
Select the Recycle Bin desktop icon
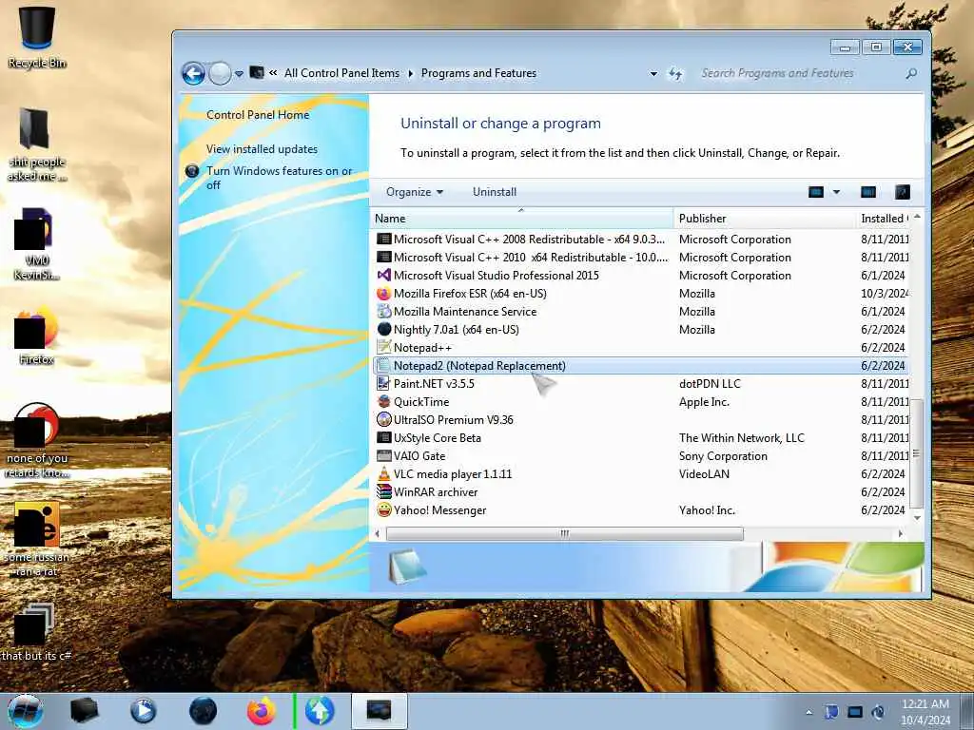coord(37,37)
